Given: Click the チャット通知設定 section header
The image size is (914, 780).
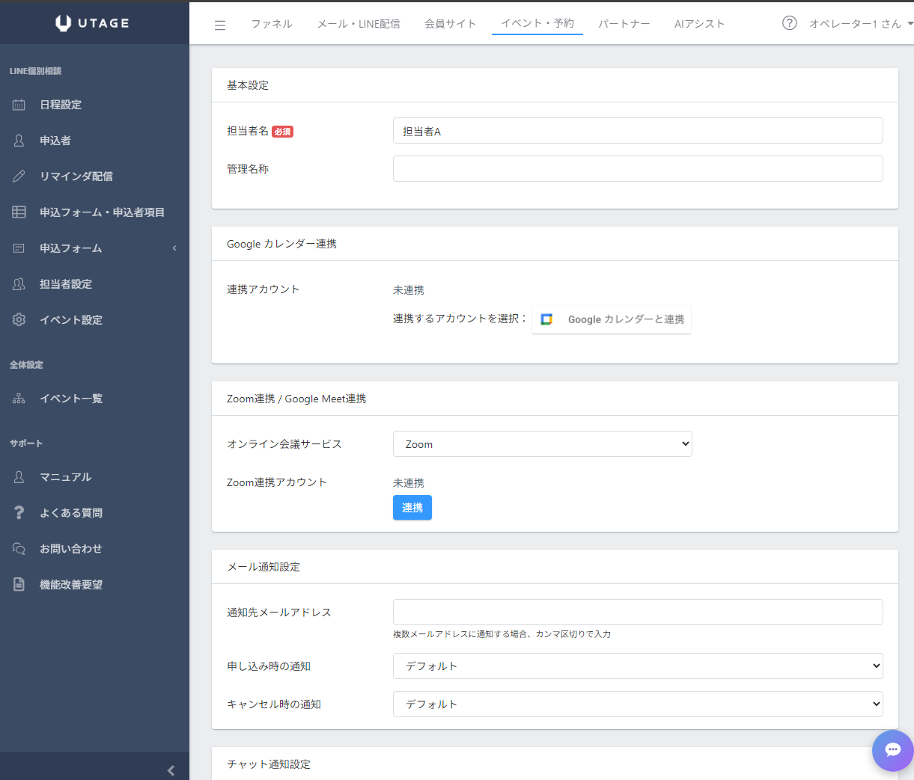Looking at the screenshot, I should click(x=269, y=764).
